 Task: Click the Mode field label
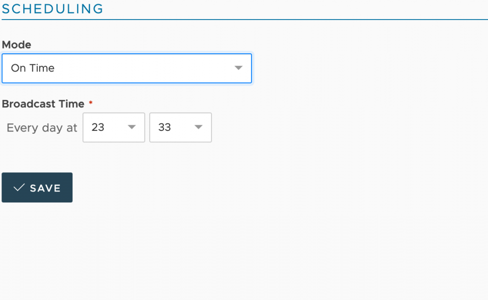click(x=17, y=45)
